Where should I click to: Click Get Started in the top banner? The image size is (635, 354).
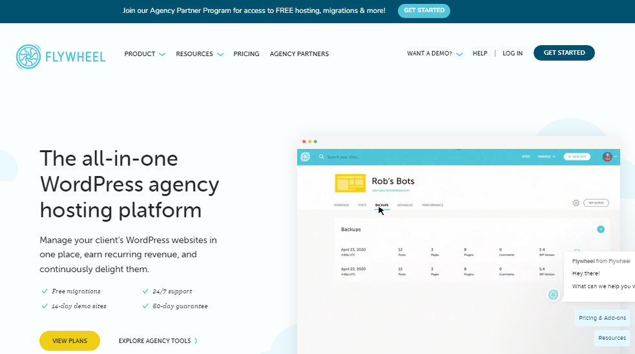click(x=424, y=10)
